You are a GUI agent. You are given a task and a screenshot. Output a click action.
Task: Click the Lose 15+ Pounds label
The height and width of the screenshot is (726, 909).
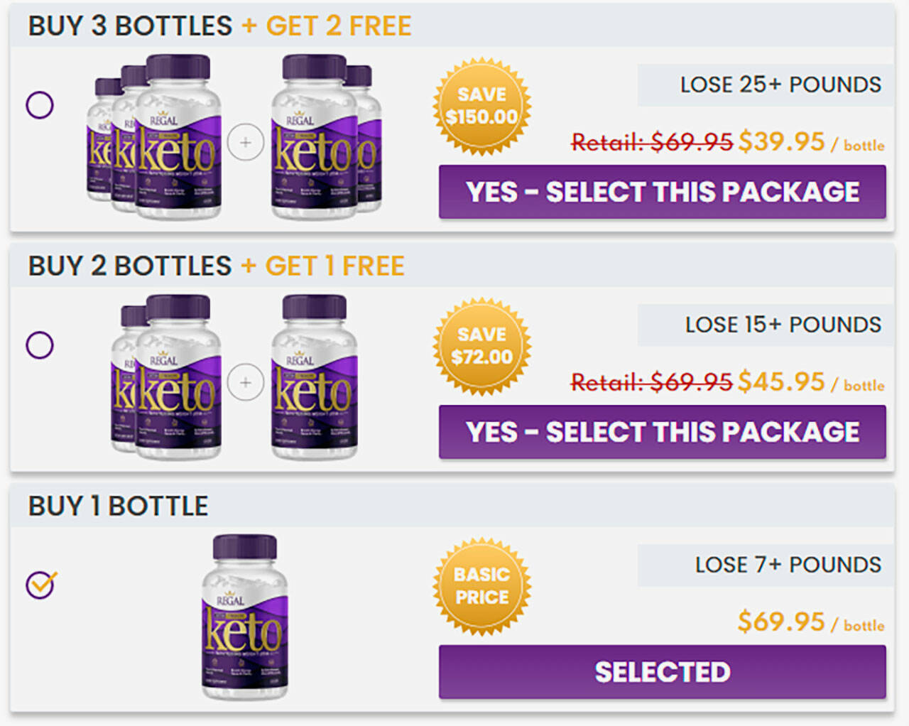[x=783, y=325]
